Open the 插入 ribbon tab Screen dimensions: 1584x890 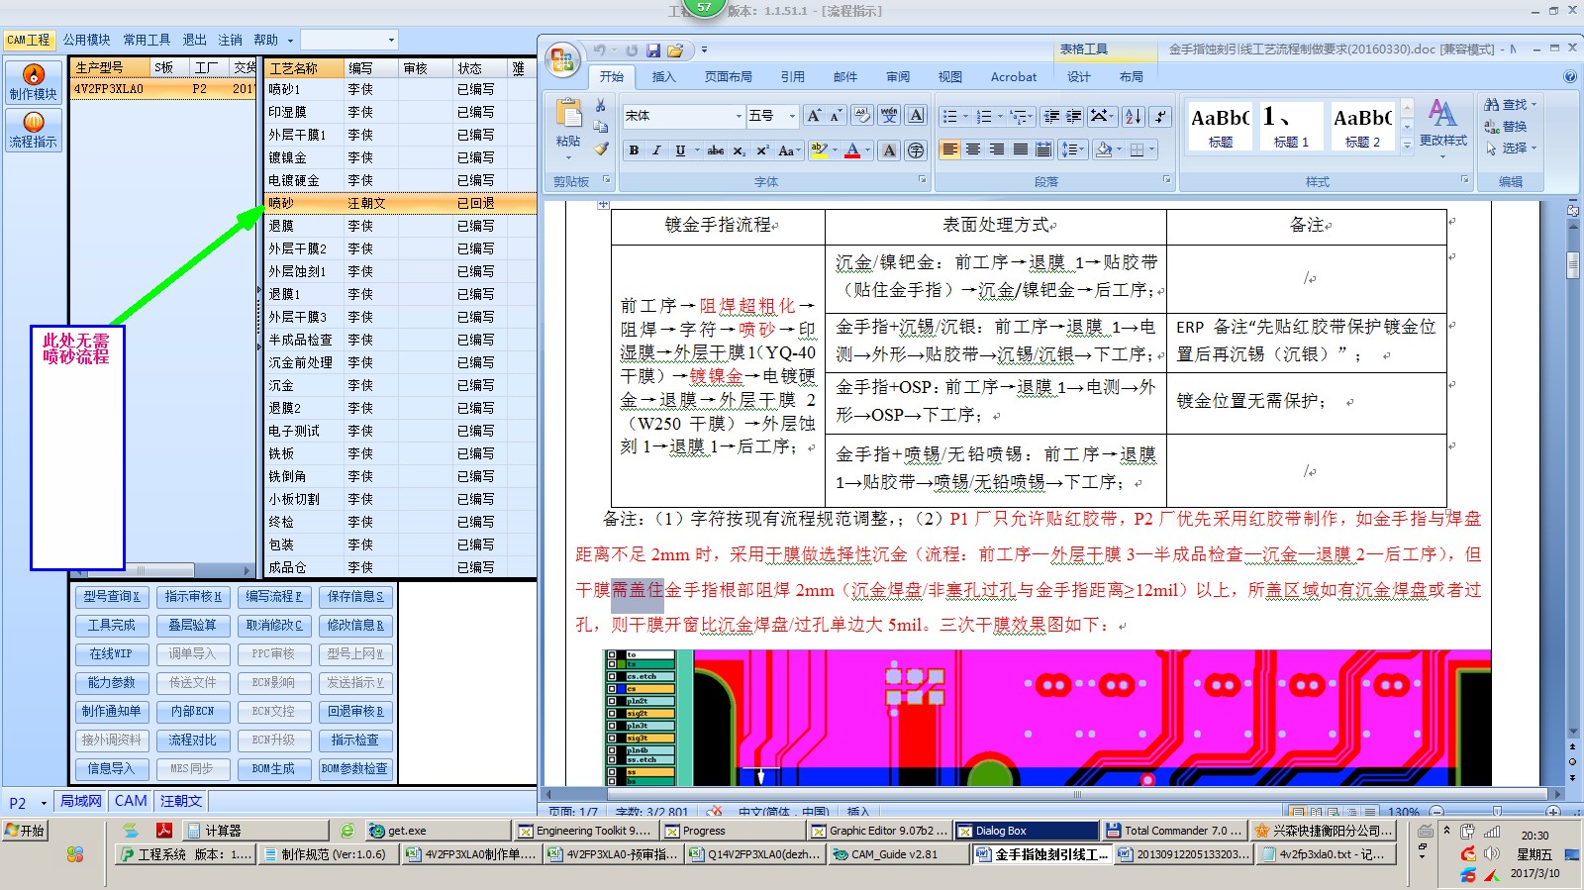coord(663,77)
